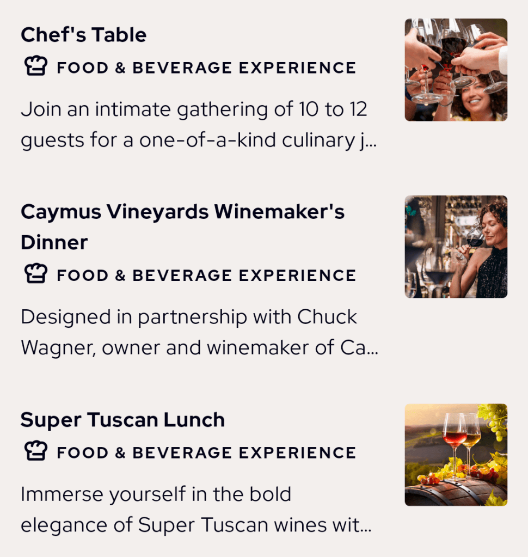Click the 'Immerse yourself in the bold' text
The height and width of the screenshot is (557, 528).
coord(156,494)
